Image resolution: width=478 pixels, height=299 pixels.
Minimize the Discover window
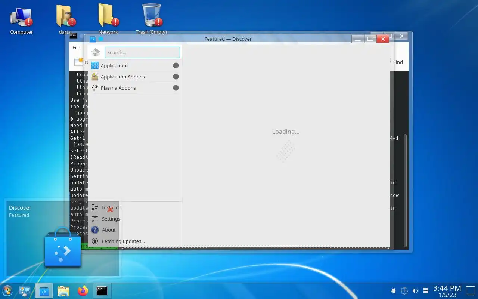coord(358,39)
